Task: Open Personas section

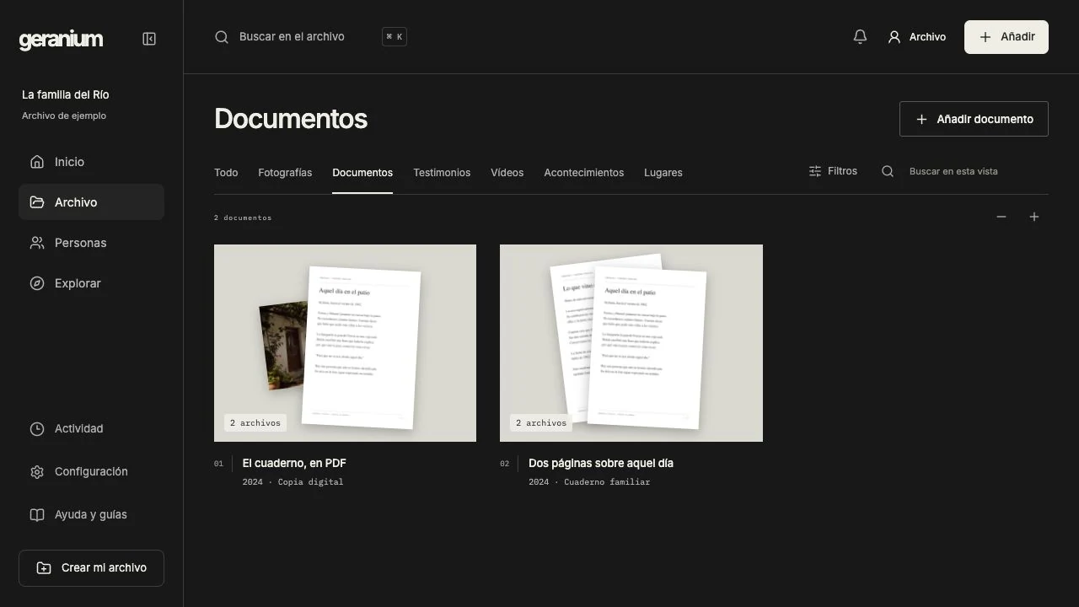Action: point(91,243)
